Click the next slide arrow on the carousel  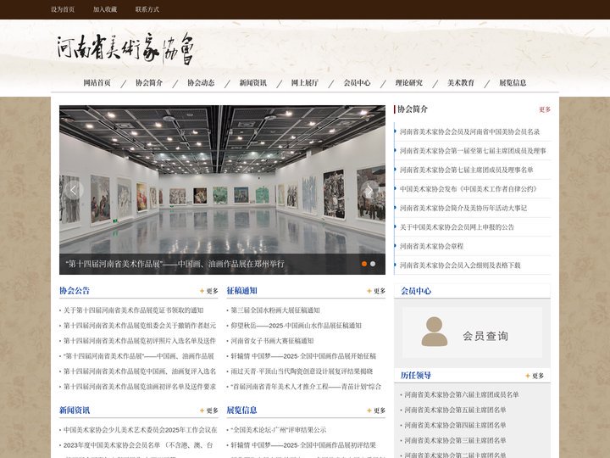coord(369,190)
